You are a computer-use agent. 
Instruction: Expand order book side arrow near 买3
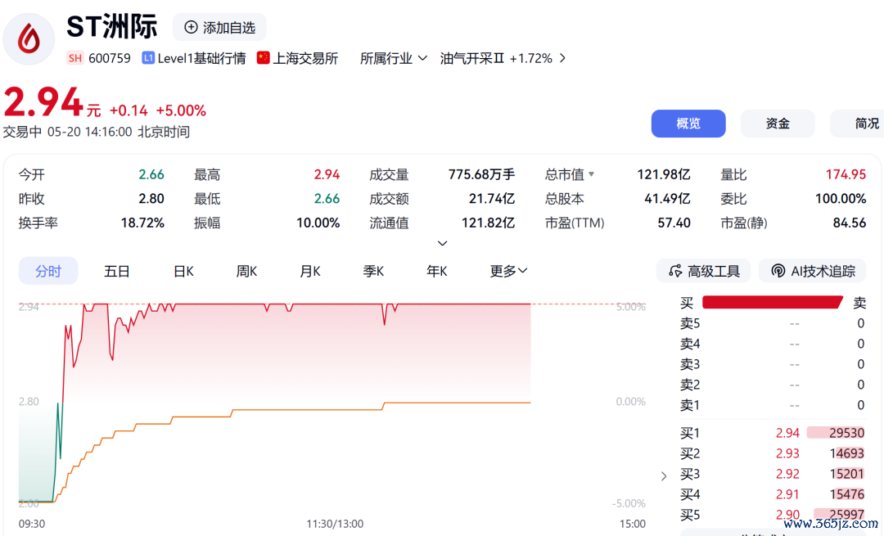tap(664, 476)
